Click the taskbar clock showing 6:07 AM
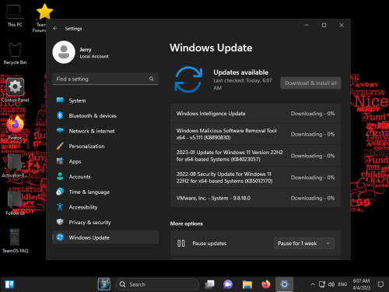The height and width of the screenshot is (292, 389). coord(361,284)
